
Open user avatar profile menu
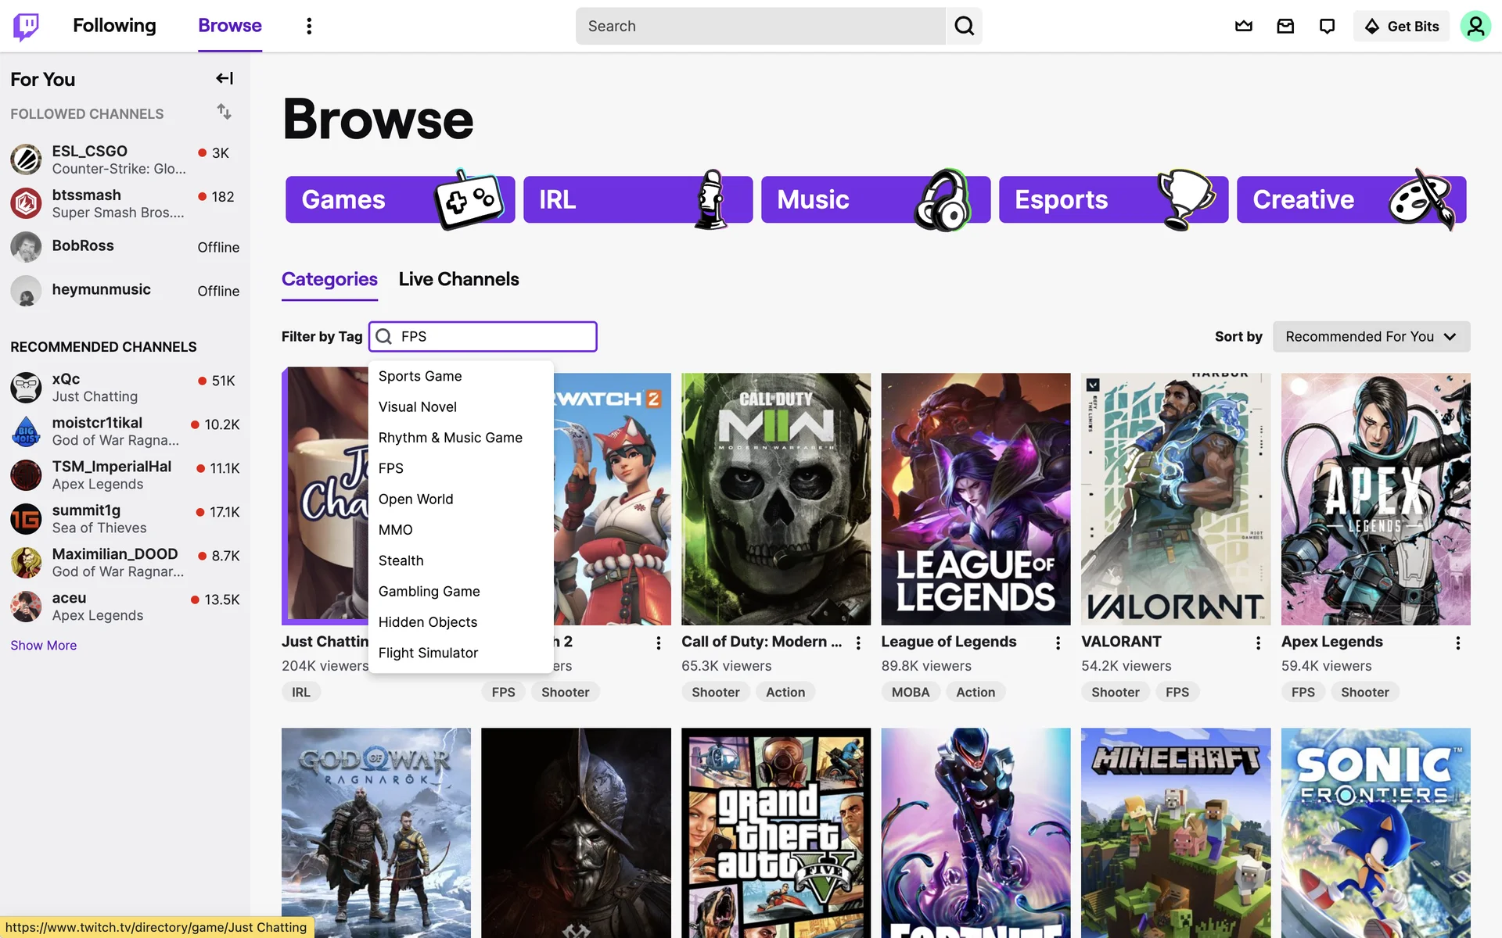pyautogui.click(x=1475, y=26)
